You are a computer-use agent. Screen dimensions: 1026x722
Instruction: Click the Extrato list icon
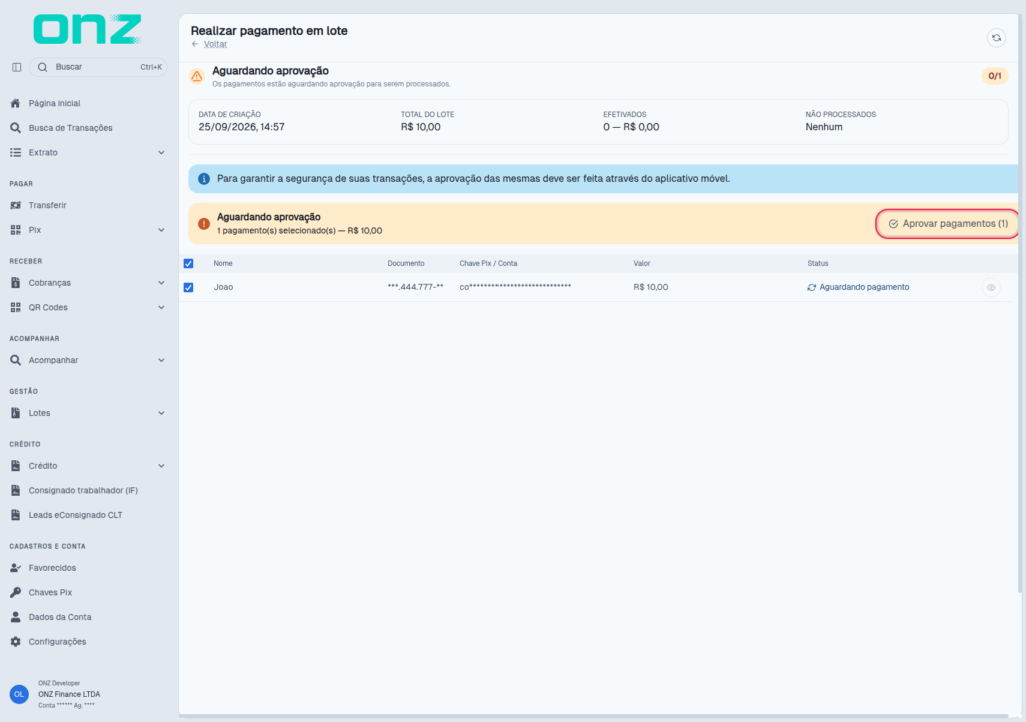(16, 152)
